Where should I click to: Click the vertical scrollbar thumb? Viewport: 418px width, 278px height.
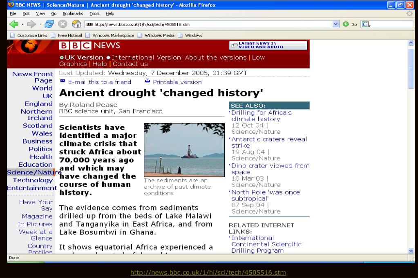pos(411,68)
